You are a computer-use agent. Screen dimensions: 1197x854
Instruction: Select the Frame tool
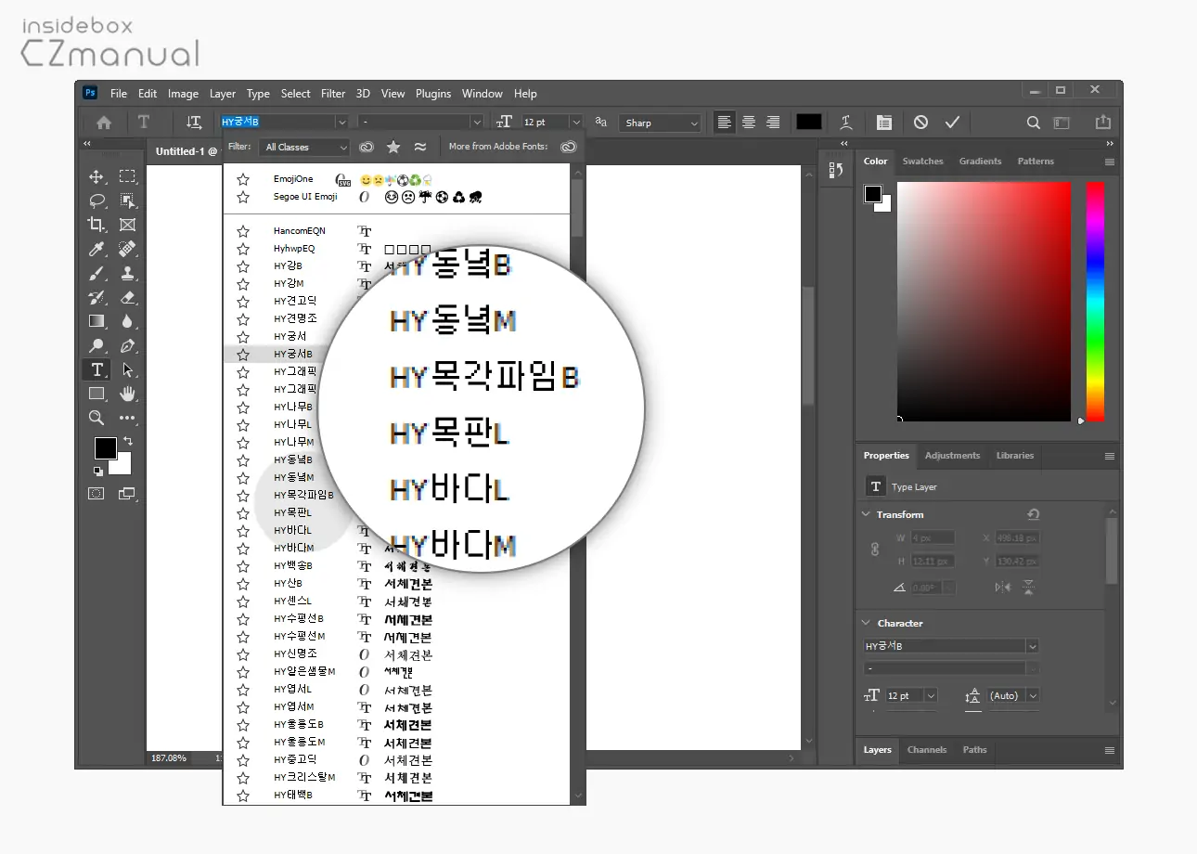[x=127, y=225]
